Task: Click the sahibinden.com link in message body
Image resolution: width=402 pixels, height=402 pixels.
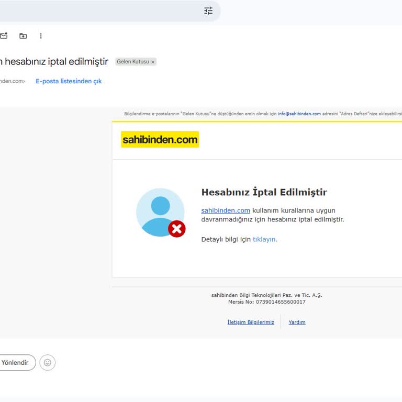Action: (226, 210)
